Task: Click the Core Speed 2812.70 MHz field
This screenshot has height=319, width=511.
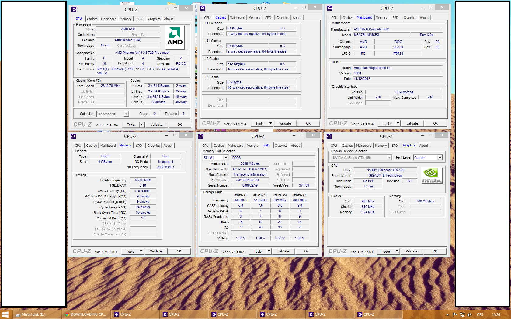Action: (x=110, y=86)
